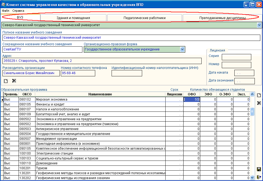This screenshot has height=181, width=263.
Task: Click the ОКСО code 090105 cell
Action: [27, 149]
